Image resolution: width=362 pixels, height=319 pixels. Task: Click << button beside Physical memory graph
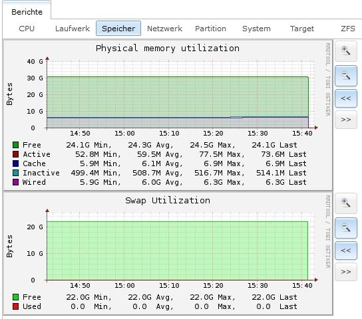click(x=346, y=98)
